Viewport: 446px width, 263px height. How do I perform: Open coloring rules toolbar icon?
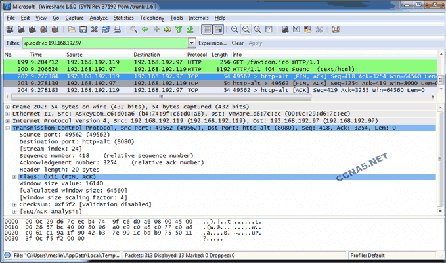click(x=308, y=30)
